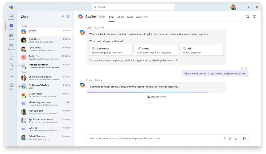Open the user profile avatar
This screenshot has height=154, width=266.
point(233,7)
